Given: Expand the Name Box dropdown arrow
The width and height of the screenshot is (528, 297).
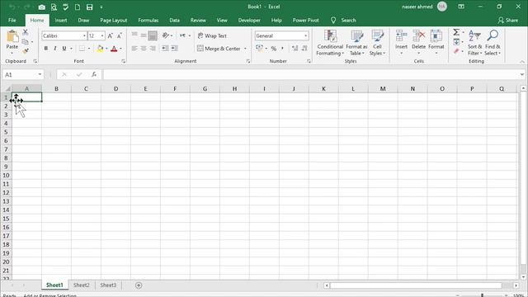Looking at the screenshot, I should (x=40, y=74).
